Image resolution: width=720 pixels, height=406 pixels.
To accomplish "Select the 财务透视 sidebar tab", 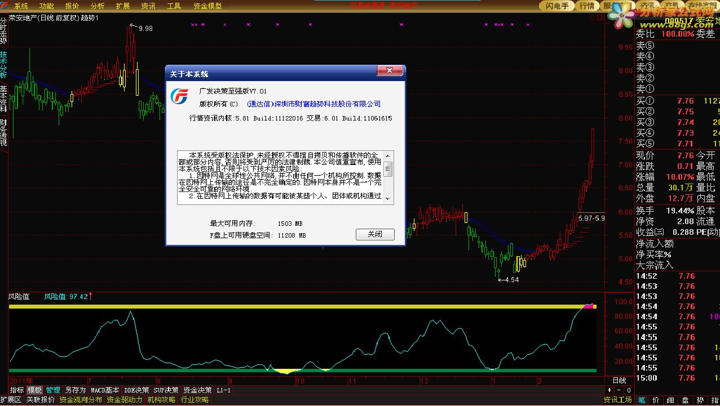I will point(3,132).
